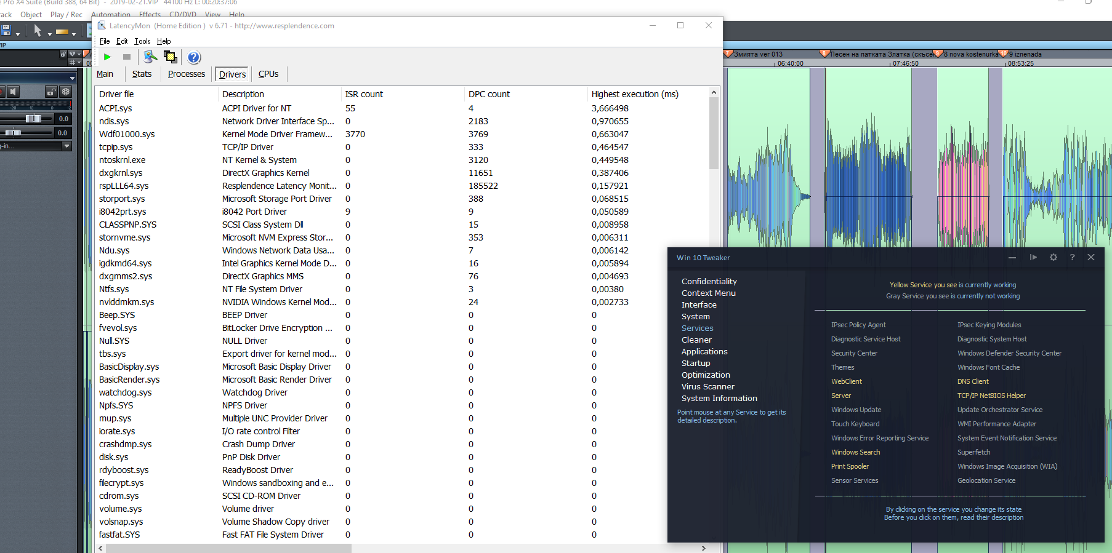Click the upper track volume fader handle
The height and width of the screenshot is (553, 1112).
click(33, 118)
